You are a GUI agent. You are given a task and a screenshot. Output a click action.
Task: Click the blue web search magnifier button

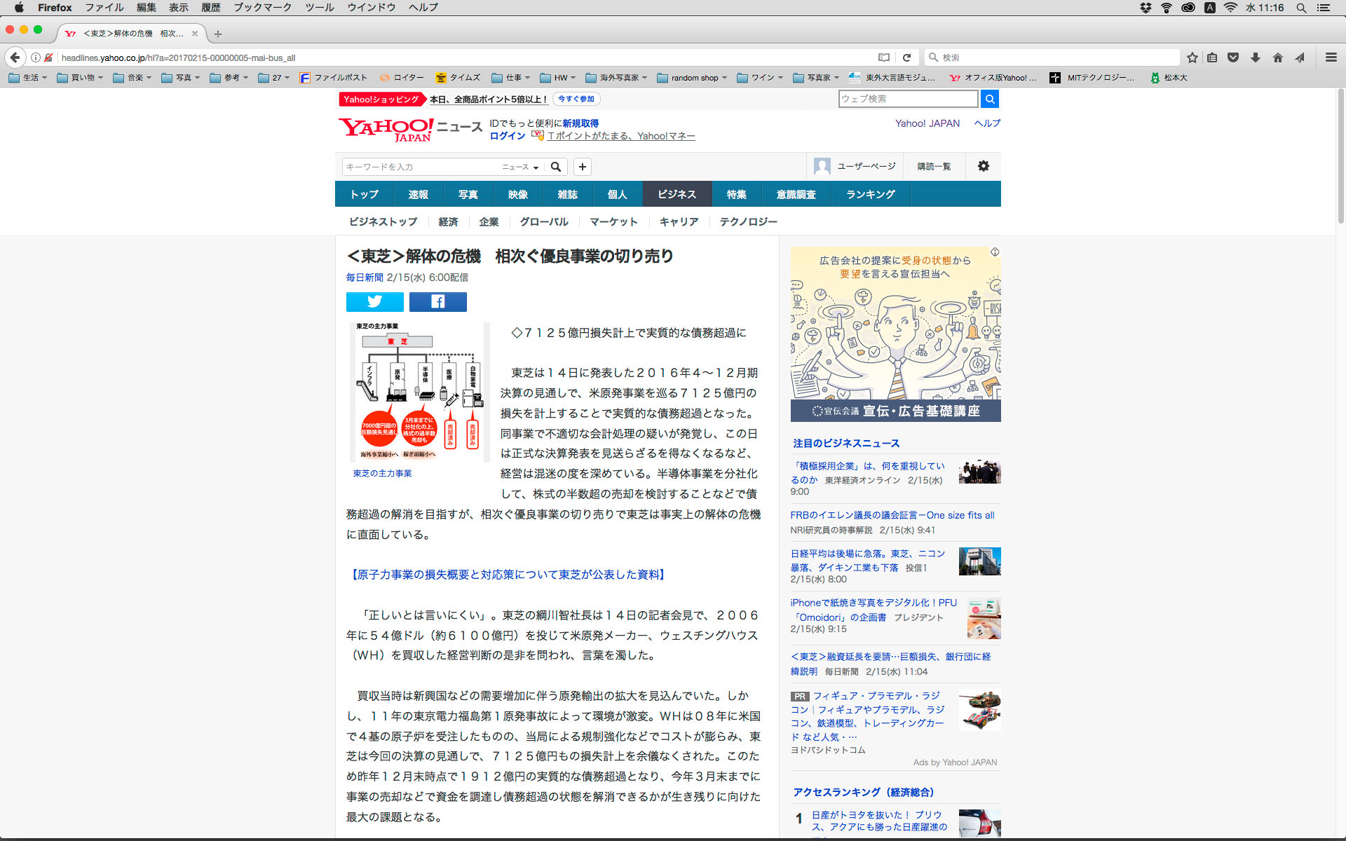click(x=989, y=99)
